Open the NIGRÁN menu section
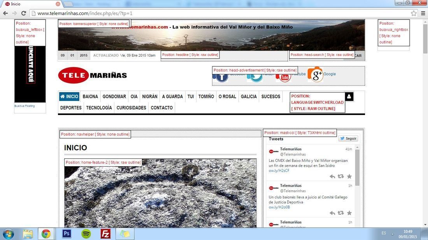Screen dimensions: 428x240 [149, 96]
